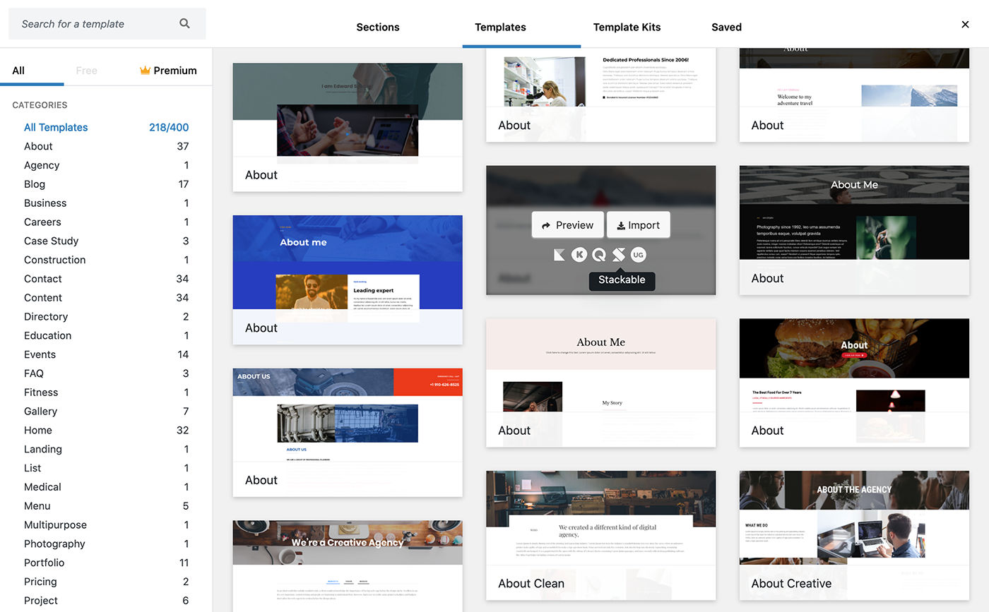Viewport: 989px width, 612px height.
Task: Click the leftmost triangle plugin icon on hovered card
Action: click(x=560, y=254)
